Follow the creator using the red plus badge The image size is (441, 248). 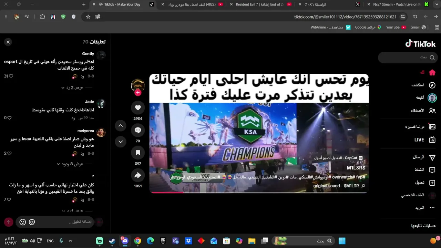point(138,93)
